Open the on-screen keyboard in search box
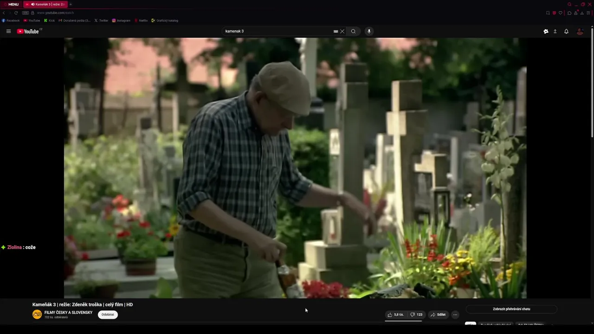This screenshot has height=334, width=594. (x=336, y=31)
